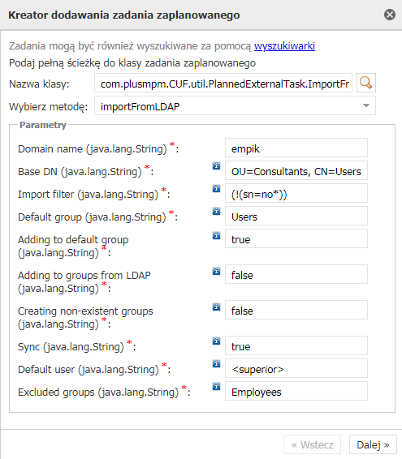Expand the Wybierz metodę dropdown arrow
The width and height of the screenshot is (402, 459).
point(366,105)
